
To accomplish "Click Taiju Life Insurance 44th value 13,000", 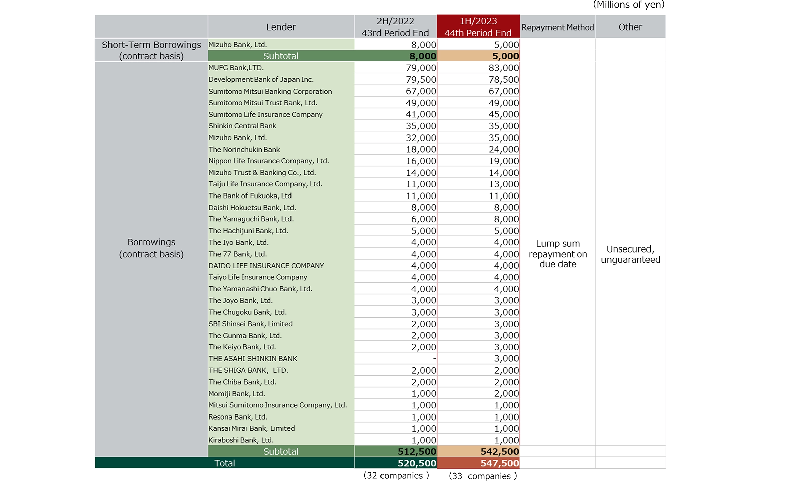I will 504,184.
